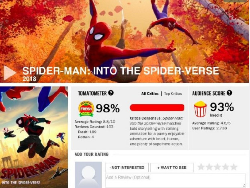Viewport: 250px width, 188px height.
Task: Click the user avatar placeholder
Action: click(88, 175)
